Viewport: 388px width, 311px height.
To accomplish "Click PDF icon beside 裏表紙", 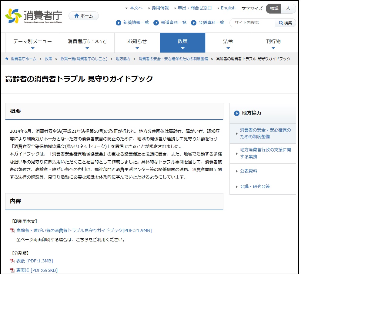I will [12, 270].
